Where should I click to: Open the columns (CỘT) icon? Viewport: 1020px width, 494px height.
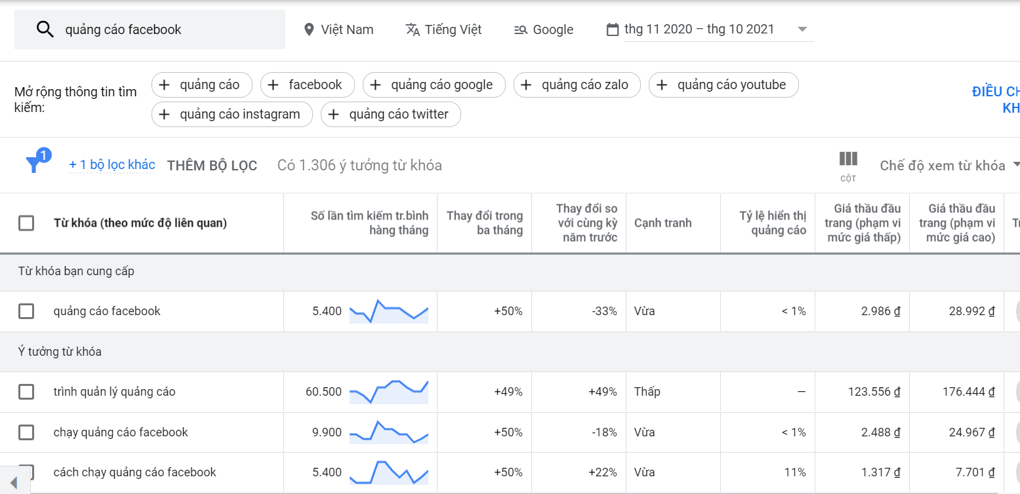coord(848,159)
